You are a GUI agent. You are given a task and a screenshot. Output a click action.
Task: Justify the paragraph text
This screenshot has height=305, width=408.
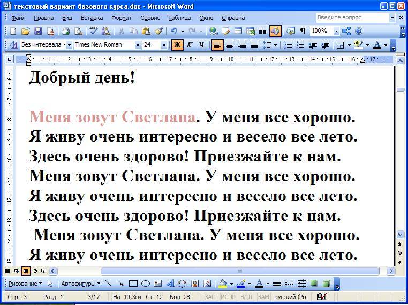(254, 45)
